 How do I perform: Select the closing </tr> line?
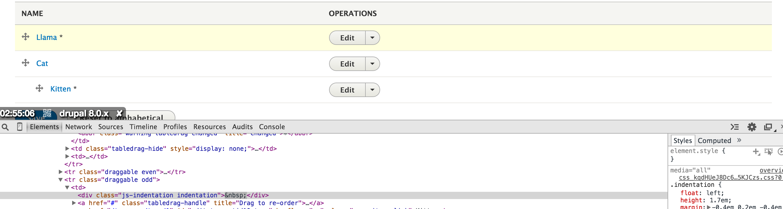tap(73, 164)
